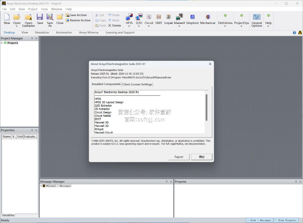Click Save Archive in the ribbon
This screenshot has width=303, height=223.
76,15
